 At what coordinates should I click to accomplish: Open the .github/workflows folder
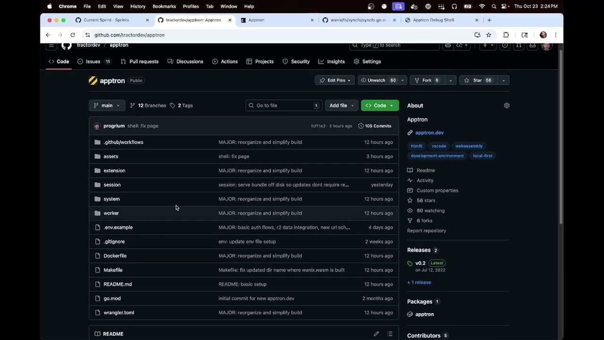pos(124,142)
